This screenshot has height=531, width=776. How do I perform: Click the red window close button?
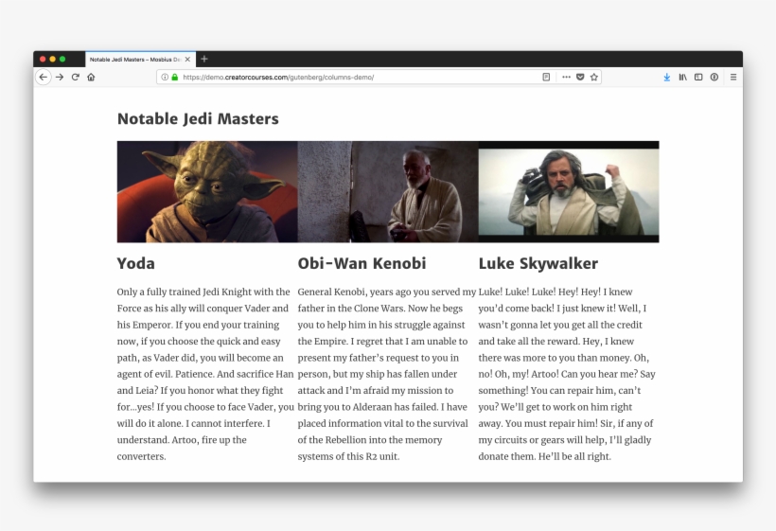coord(43,59)
